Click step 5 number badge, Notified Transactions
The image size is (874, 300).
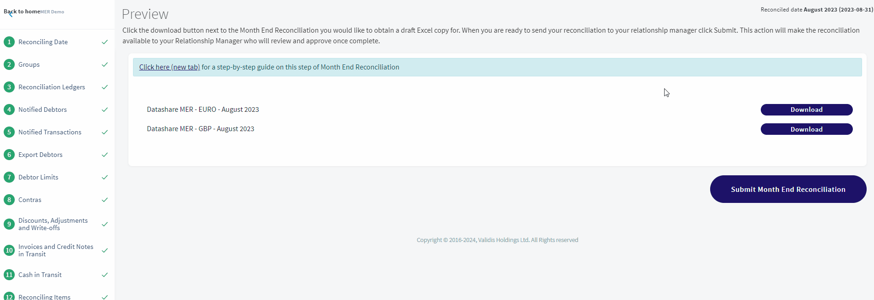9,132
